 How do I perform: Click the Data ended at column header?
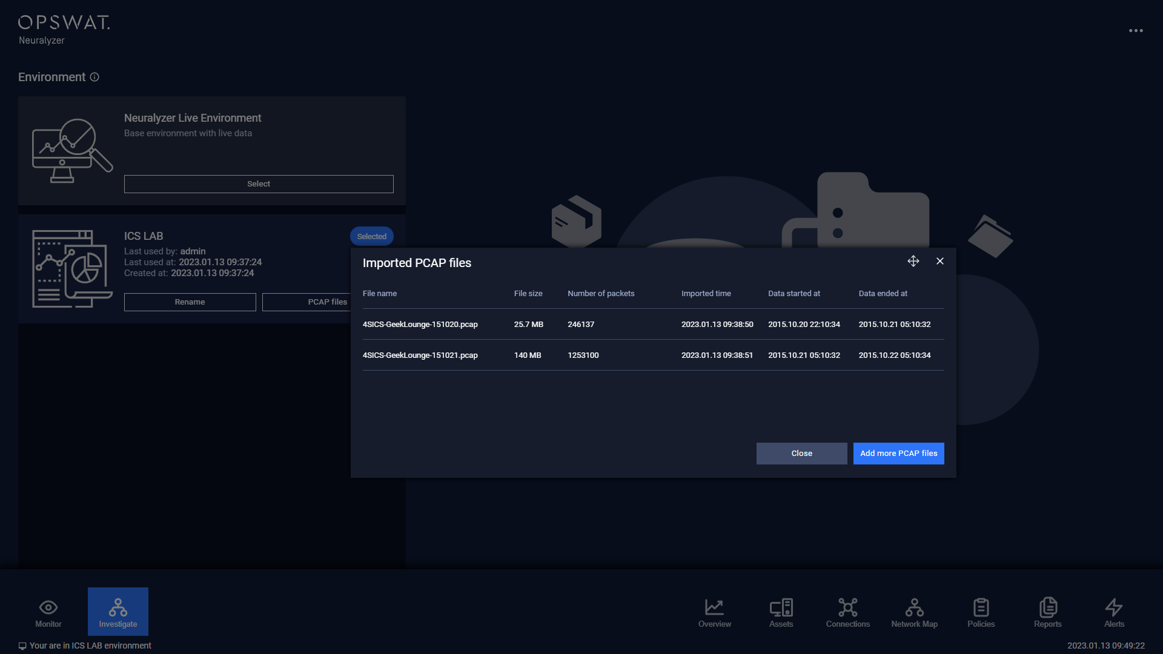click(883, 294)
